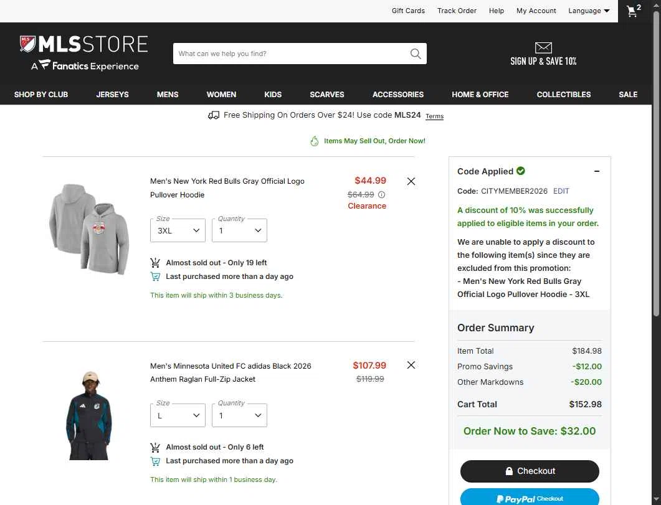The image size is (661, 505).
Task: Open the Minnesota United jacket image
Action: click(x=89, y=415)
